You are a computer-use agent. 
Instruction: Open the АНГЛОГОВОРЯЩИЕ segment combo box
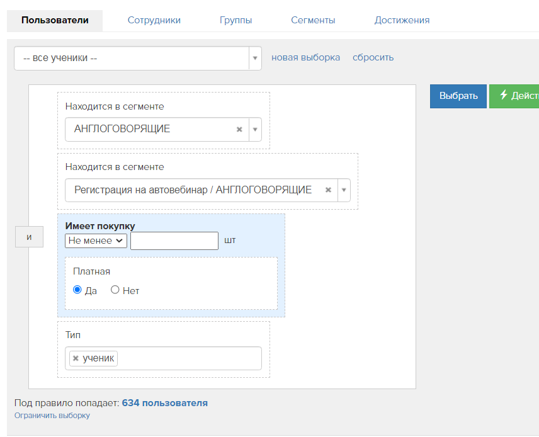pos(163,129)
